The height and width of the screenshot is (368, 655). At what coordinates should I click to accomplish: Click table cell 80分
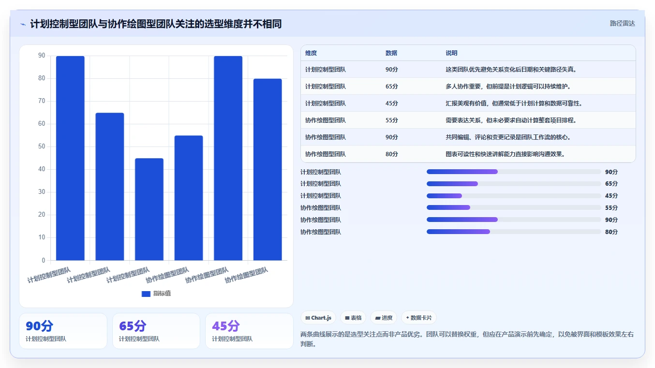click(x=392, y=154)
